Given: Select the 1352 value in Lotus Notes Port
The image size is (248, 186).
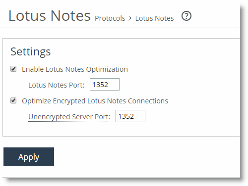Looking at the screenshot, I should pos(100,85).
